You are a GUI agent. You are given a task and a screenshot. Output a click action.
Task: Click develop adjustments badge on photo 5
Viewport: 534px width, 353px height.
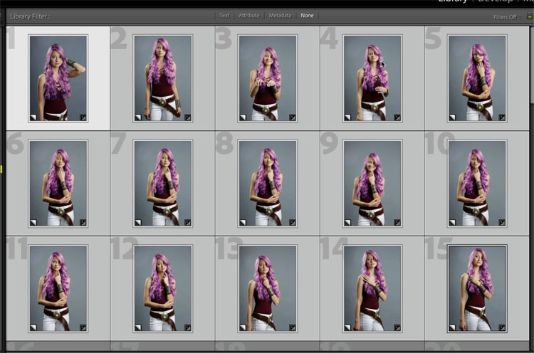502,117
